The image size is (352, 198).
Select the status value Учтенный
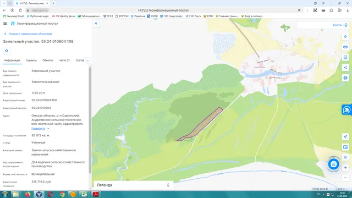tap(38, 142)
